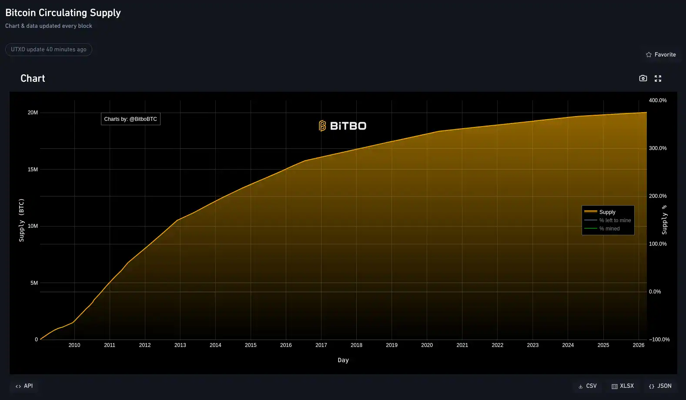Click the Day x-axis title
Image resolution: width=686 pixels, height=400 pixels.
tap(343, 360)
